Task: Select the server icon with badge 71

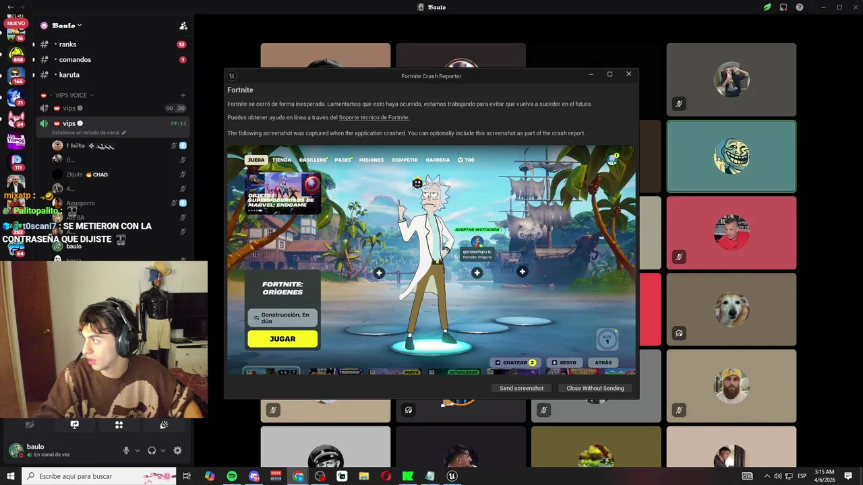Action: click(16, 98)
